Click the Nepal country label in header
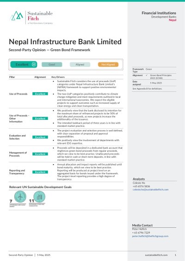185x261 pixels. pyautogui.click(x=173, y=20)
